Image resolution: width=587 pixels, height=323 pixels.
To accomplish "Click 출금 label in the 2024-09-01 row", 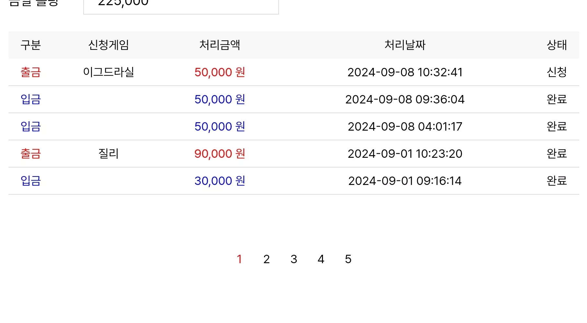I will [31, 154].
